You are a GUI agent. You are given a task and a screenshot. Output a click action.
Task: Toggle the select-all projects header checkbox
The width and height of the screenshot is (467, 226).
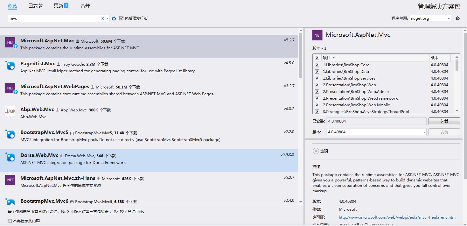pos(317,58)
